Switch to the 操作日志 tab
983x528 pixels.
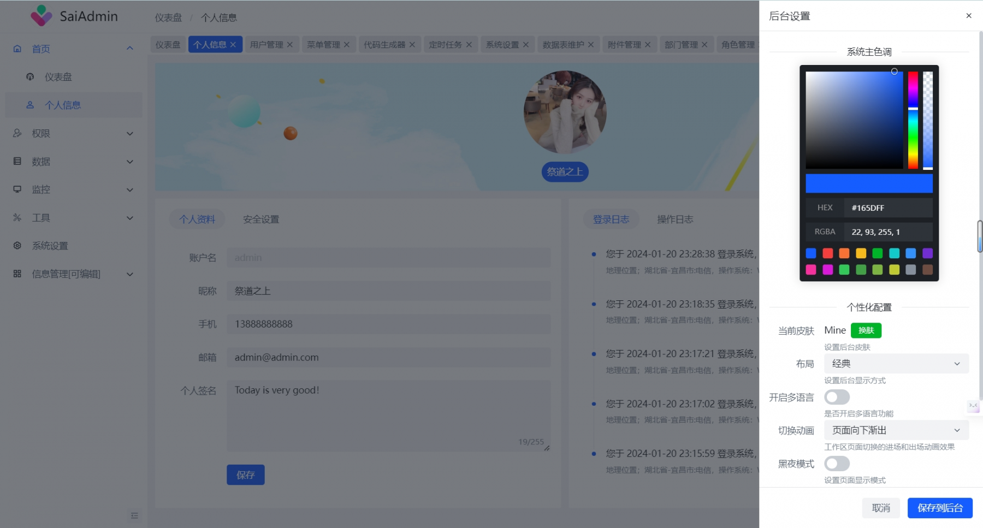(x=675, y=219)
